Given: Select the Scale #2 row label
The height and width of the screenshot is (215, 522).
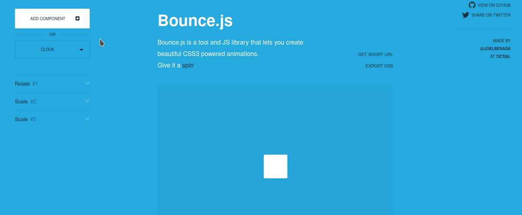Looking at the screenshot, I should coord(25,101).
